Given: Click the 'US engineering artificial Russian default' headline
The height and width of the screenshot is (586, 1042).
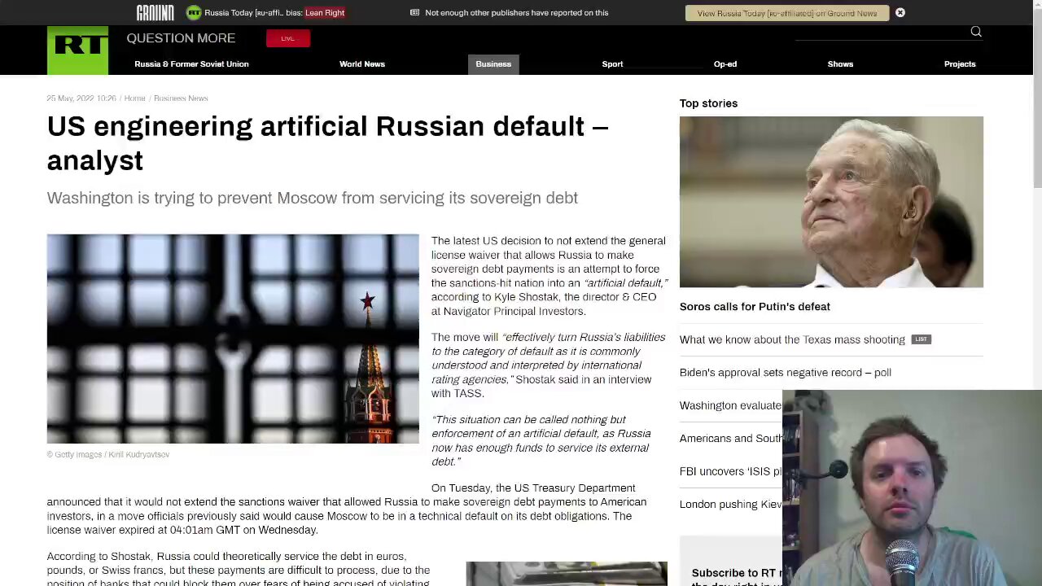Looking at the screenshot, I should coord(327,143).
